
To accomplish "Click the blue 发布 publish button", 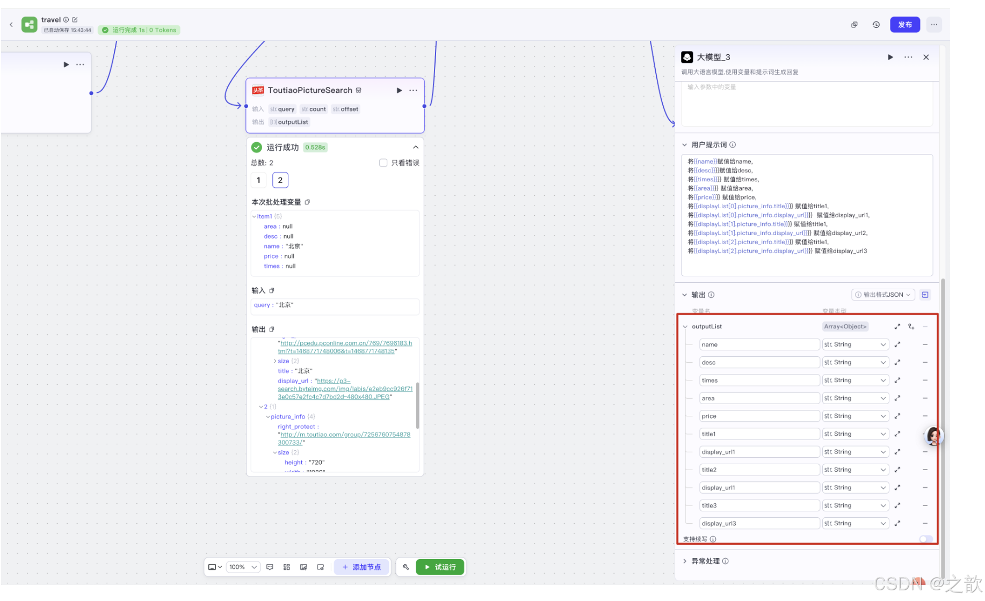I will (905, 25).
